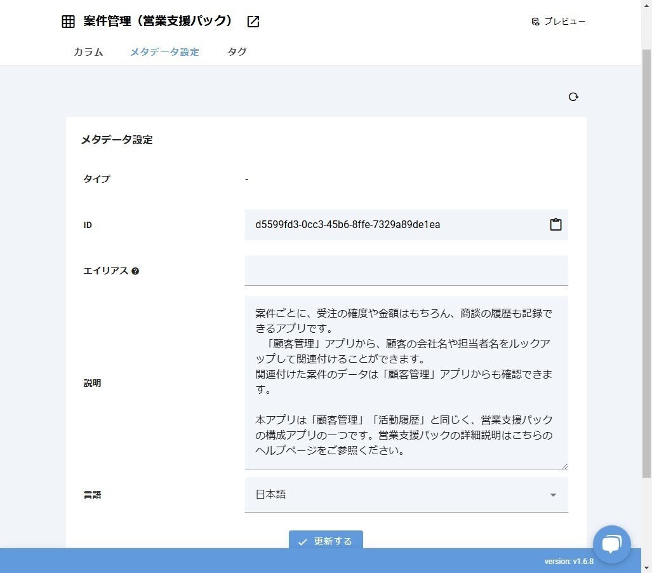Click the refresh reload icon
The height and width of the screenshot is (573, 652).
pos(573,97)
